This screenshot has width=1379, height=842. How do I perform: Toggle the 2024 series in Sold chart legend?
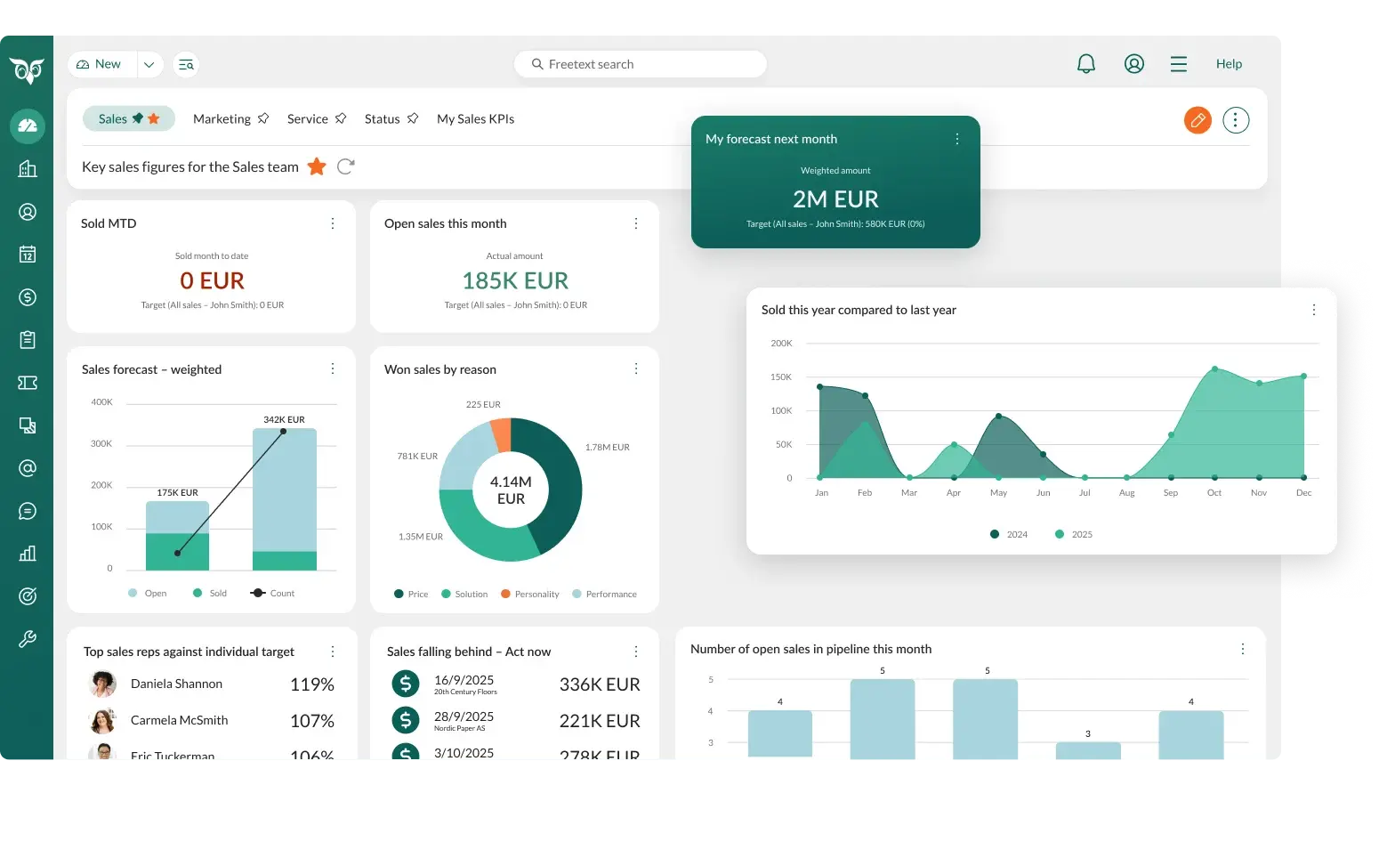pos(1010,534)
